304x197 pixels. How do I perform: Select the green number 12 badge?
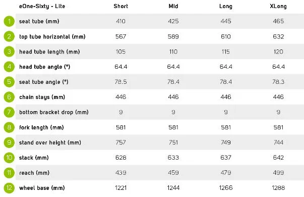(9, 188)
